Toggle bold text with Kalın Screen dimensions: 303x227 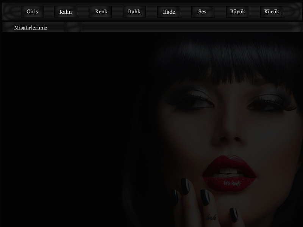[x=66, y=12]
